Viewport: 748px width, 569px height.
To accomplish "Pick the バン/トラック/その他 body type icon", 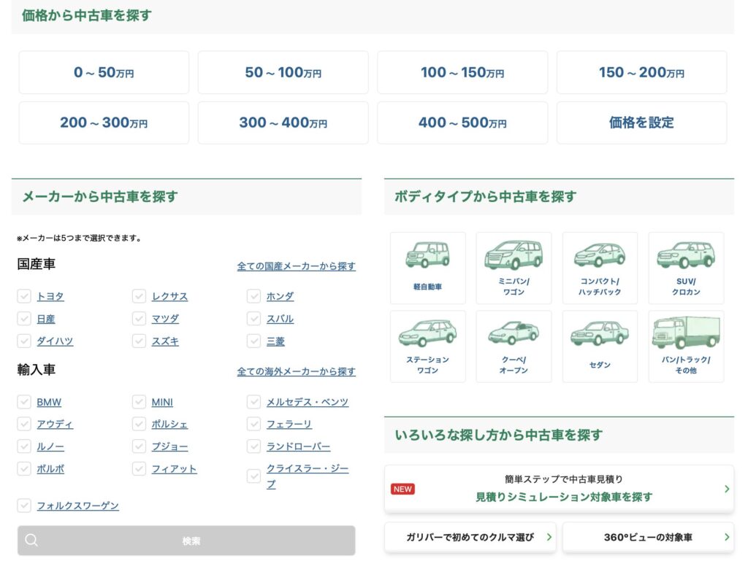I will [x=685, y=344].
